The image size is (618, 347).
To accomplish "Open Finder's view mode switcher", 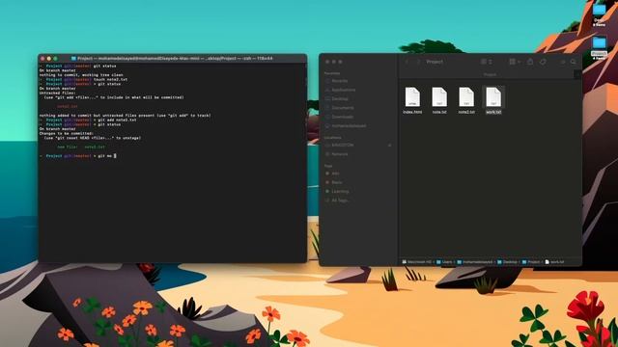I will click(486, 62).
